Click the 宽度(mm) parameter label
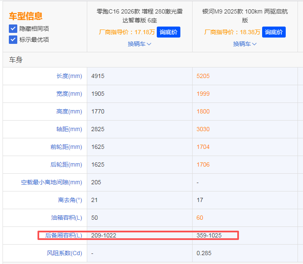Viewport: 303px width, 264px height. pos(69,94)
